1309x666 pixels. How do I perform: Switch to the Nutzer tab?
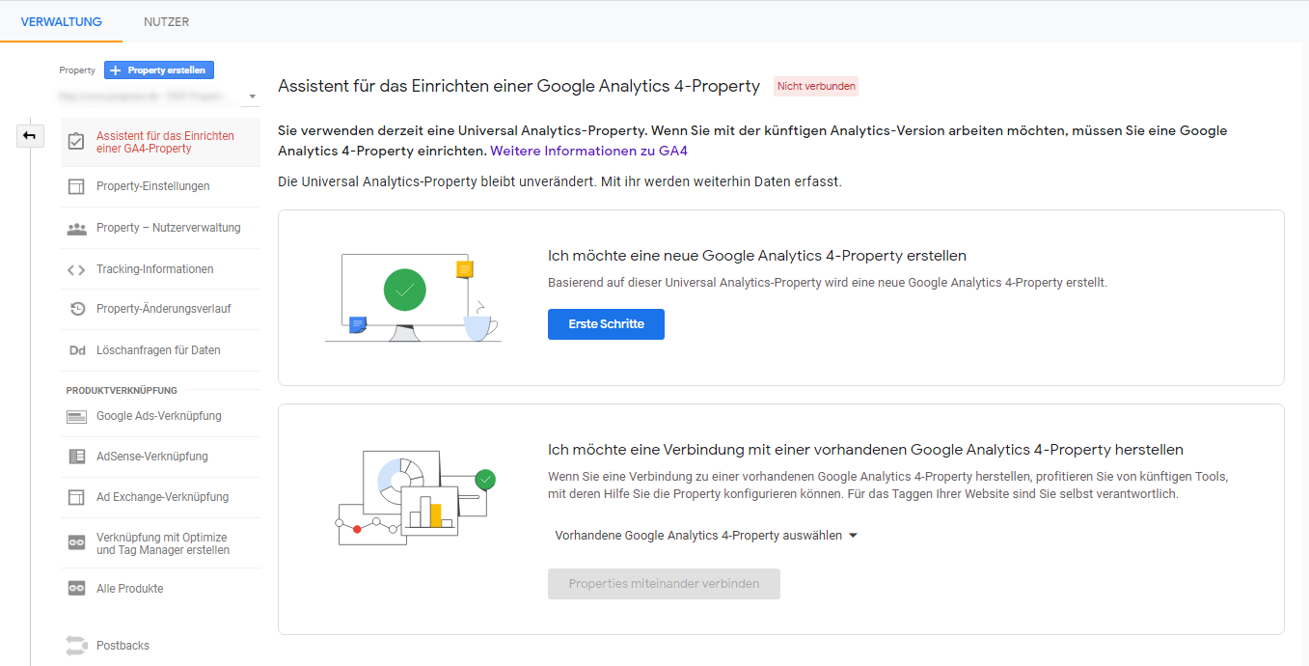pyautogui.click(x=166, y=21)
